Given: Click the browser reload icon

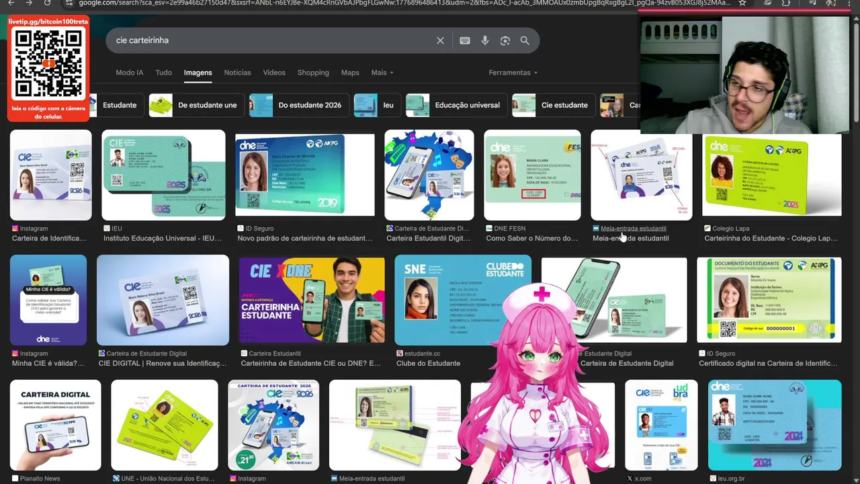Looking at the screenshot, I should (x=47, y=3).
